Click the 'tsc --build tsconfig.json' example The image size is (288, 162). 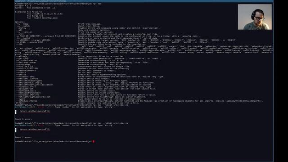pos(42,18)
